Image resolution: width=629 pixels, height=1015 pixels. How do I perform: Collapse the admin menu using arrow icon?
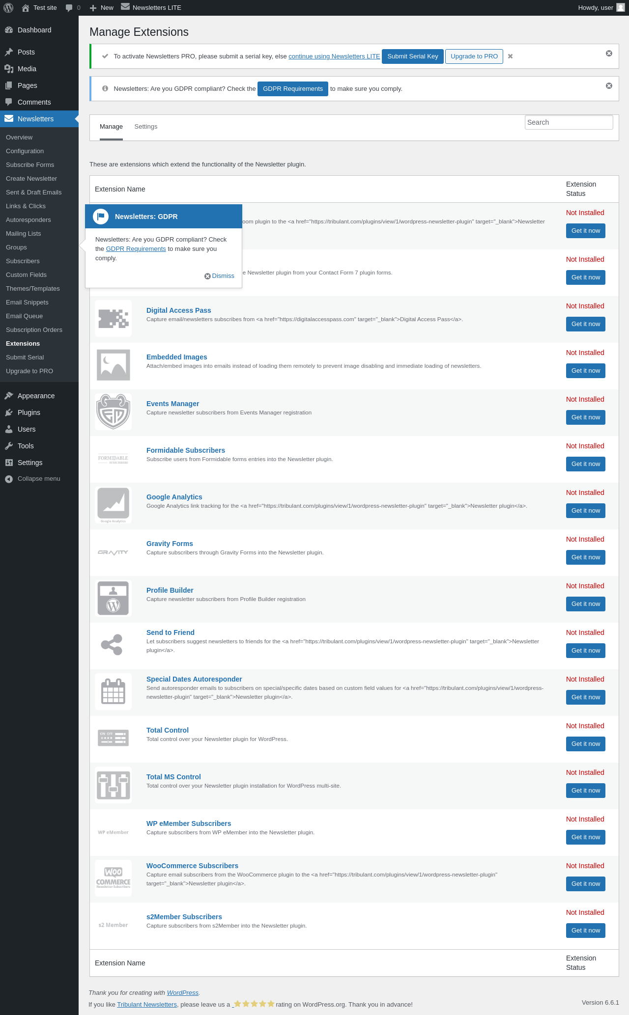[x=9, y=479]
